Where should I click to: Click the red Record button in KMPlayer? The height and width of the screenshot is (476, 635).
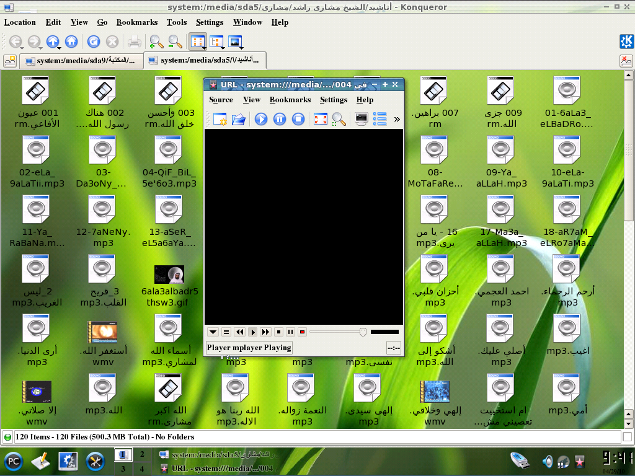[302, 332]
